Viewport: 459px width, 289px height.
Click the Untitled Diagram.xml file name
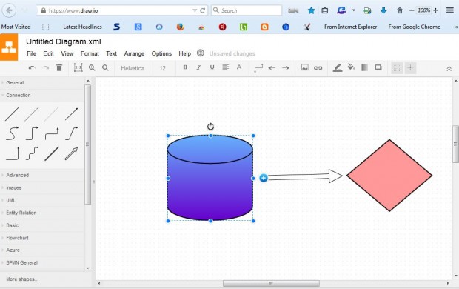pos(64,41)
